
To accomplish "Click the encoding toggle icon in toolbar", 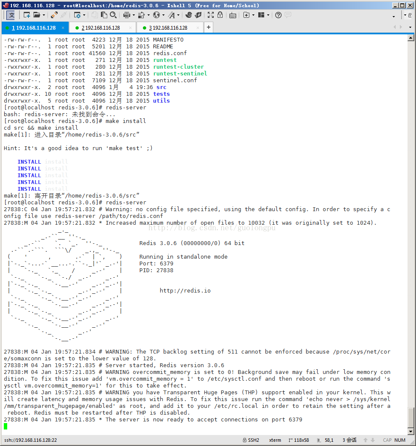I will point(11,15).
